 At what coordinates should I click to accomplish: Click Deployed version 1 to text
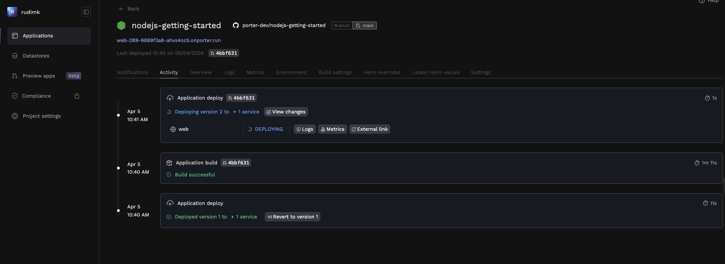(201, 217)
